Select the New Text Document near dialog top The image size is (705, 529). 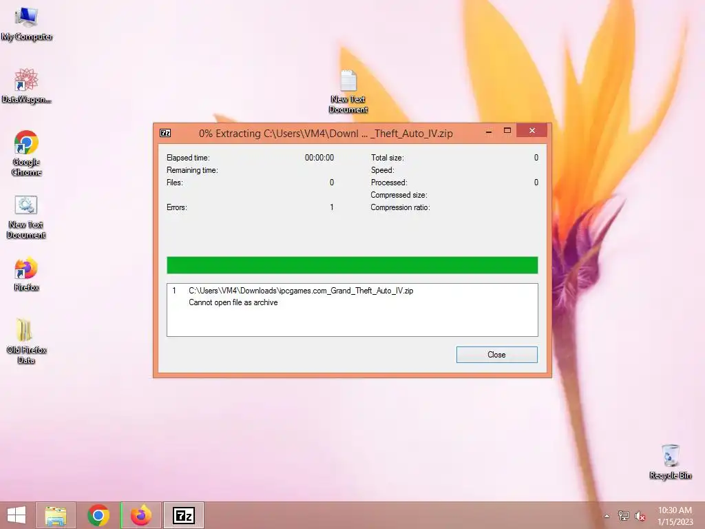[348, 92]
